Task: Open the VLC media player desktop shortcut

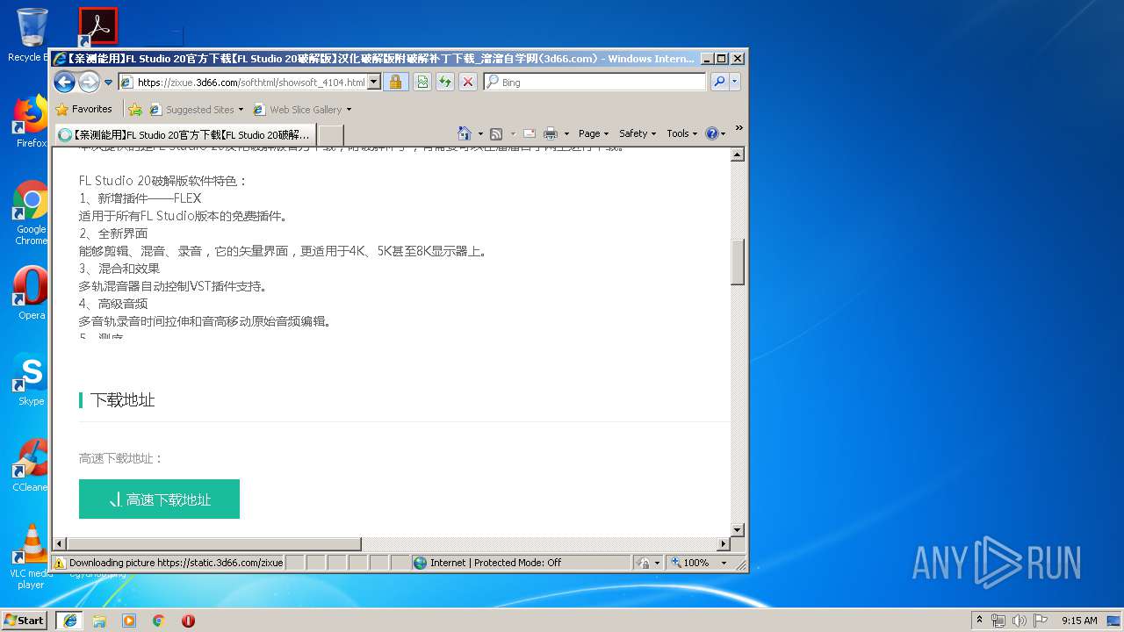Action: click(32, 557)
